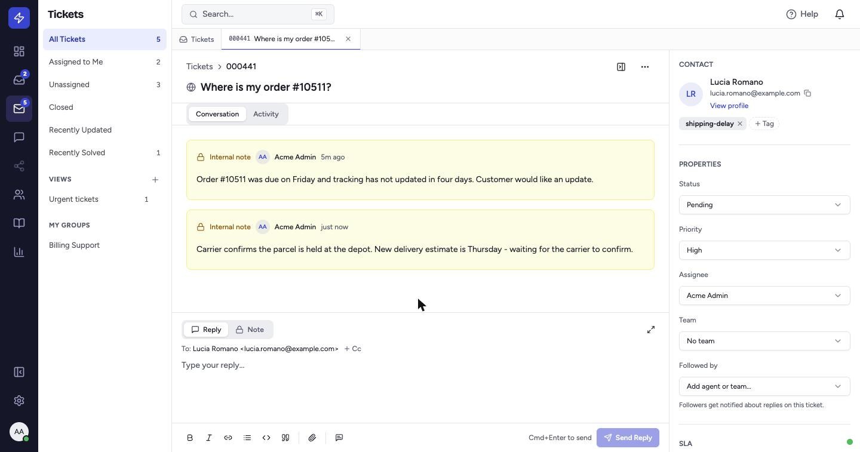Open the Team dropdown showing No team

(764, 341)
